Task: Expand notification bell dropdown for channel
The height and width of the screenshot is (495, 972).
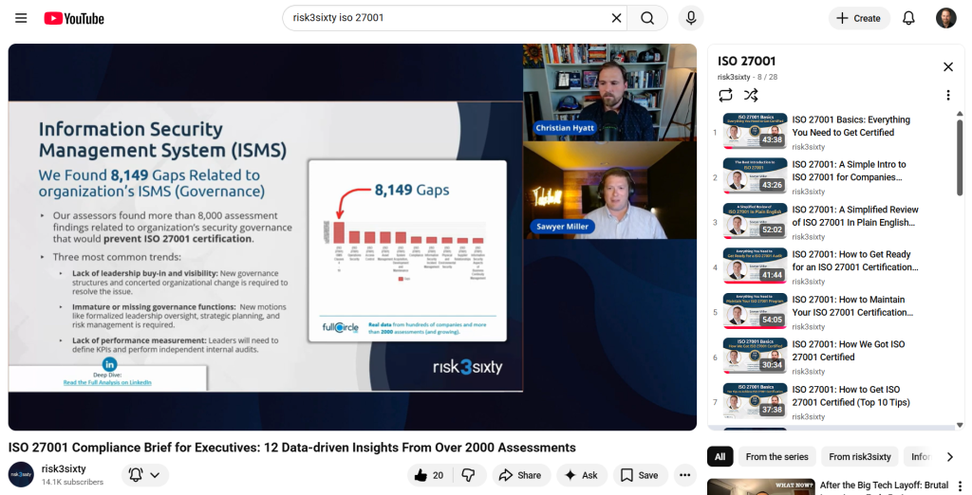Action: pos(144,475)
